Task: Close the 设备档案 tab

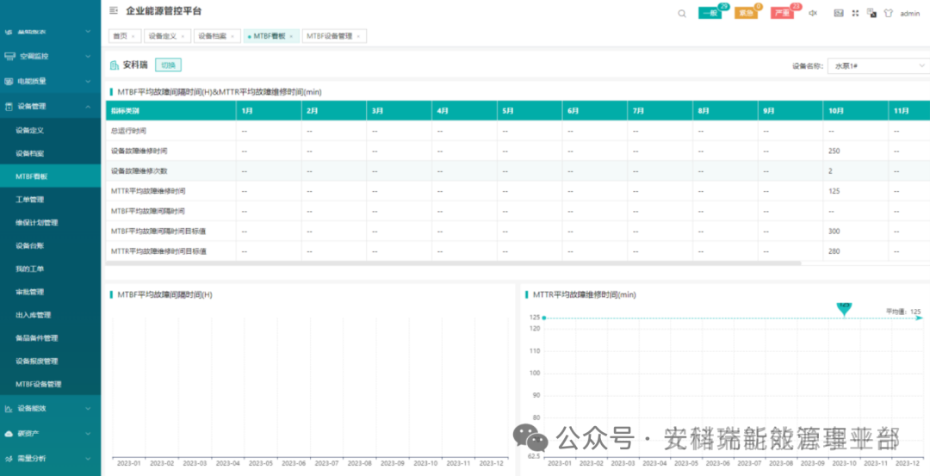Action: point(232,36)
